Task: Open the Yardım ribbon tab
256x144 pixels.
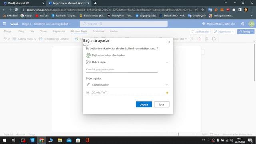Action: pos(114,31)
